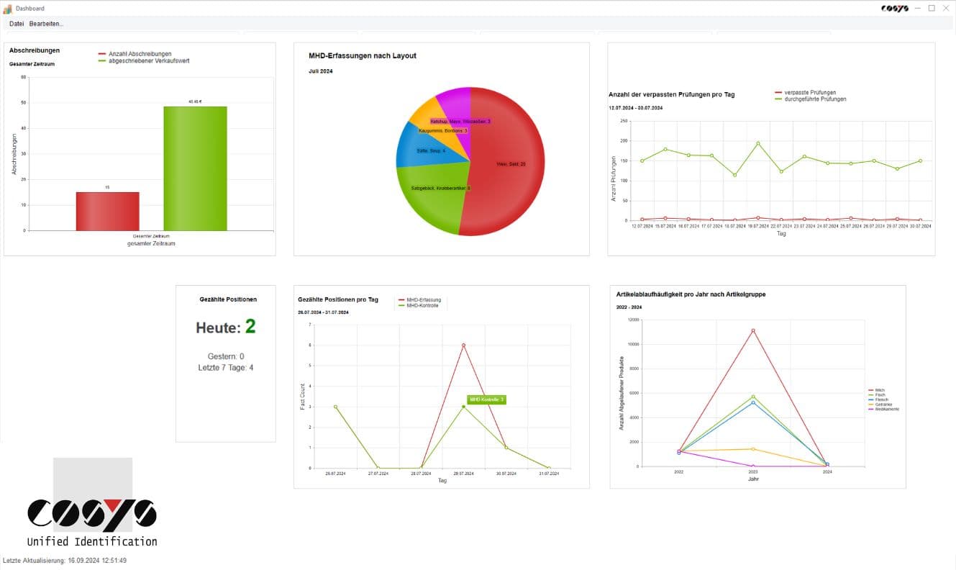Click the Gezählte Positionen pro Tag title

coord(338,299)
